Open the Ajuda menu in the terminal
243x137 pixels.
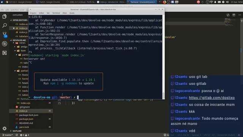pos(72,13)
